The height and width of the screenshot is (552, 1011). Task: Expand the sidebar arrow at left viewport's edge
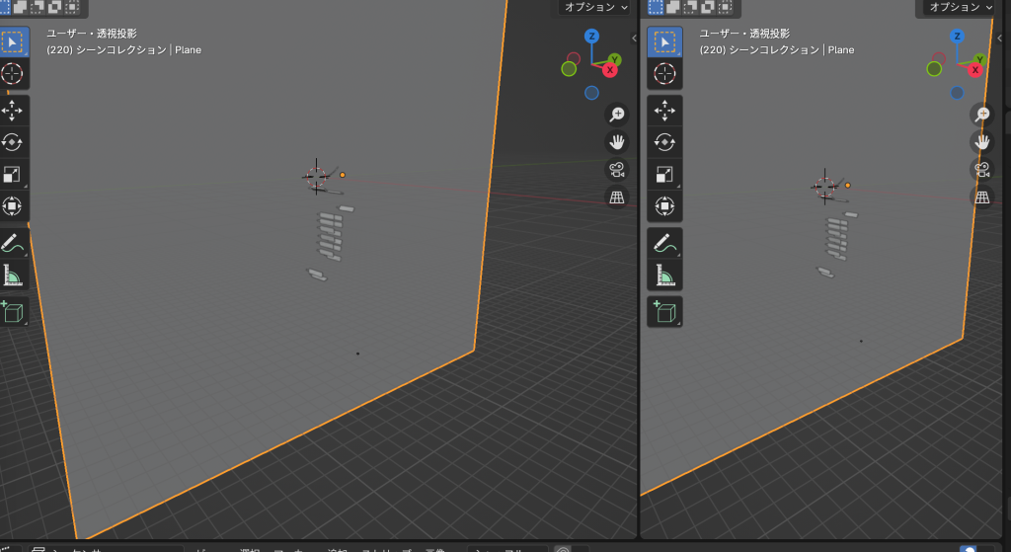click(x=633, y=37)
